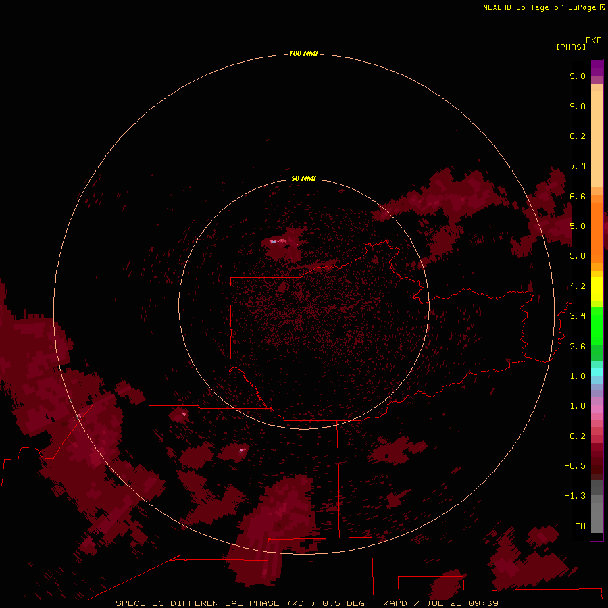Viewport: 608px width, 608px height.
Task: Click the 8.2 value on the color scale
Action: [578, 136]
